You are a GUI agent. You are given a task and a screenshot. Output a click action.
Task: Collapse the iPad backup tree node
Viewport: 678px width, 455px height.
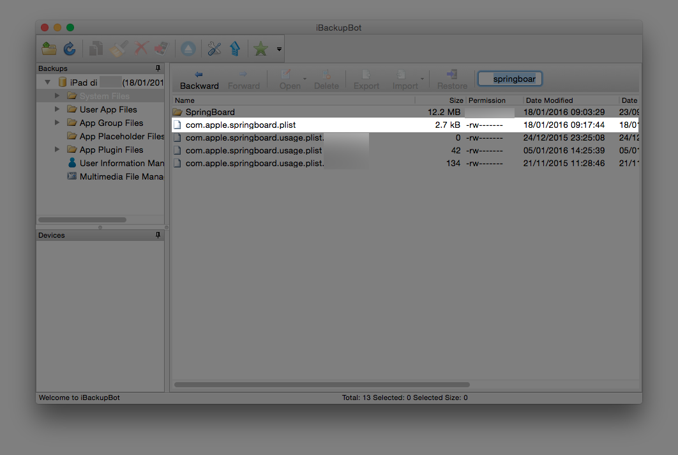[48, 82]
